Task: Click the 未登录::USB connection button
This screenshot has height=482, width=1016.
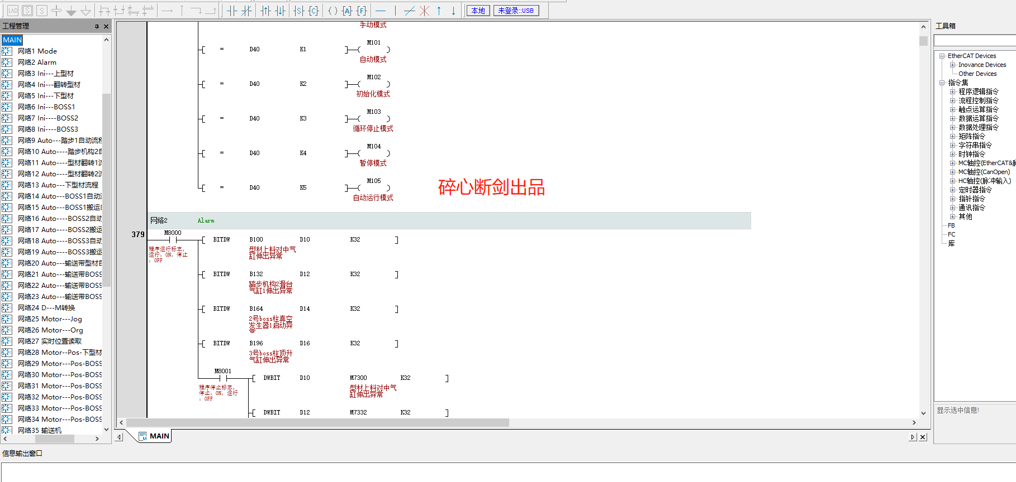Action: 516,11
